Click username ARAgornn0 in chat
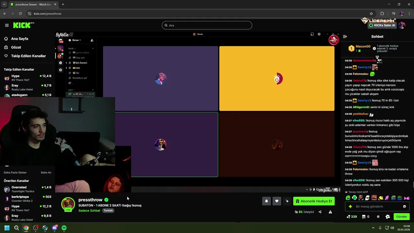414x233 pixels. coord(361,107)
